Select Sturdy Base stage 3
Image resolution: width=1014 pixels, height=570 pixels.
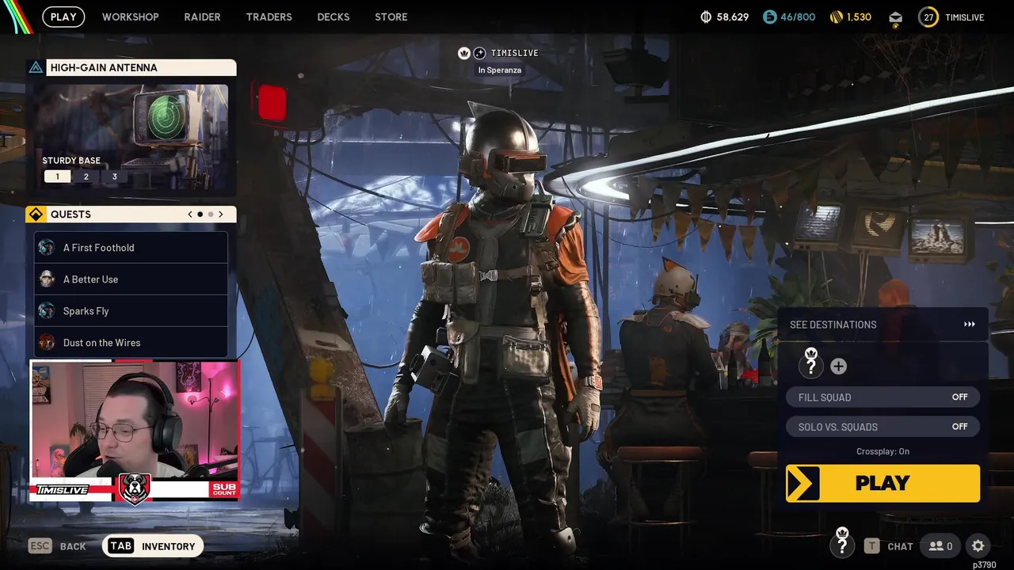pyautogui.click(x=115, y=177)
